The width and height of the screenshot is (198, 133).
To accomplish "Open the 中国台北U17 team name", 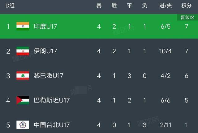I will pyautogui.click(x=51, y=125).
